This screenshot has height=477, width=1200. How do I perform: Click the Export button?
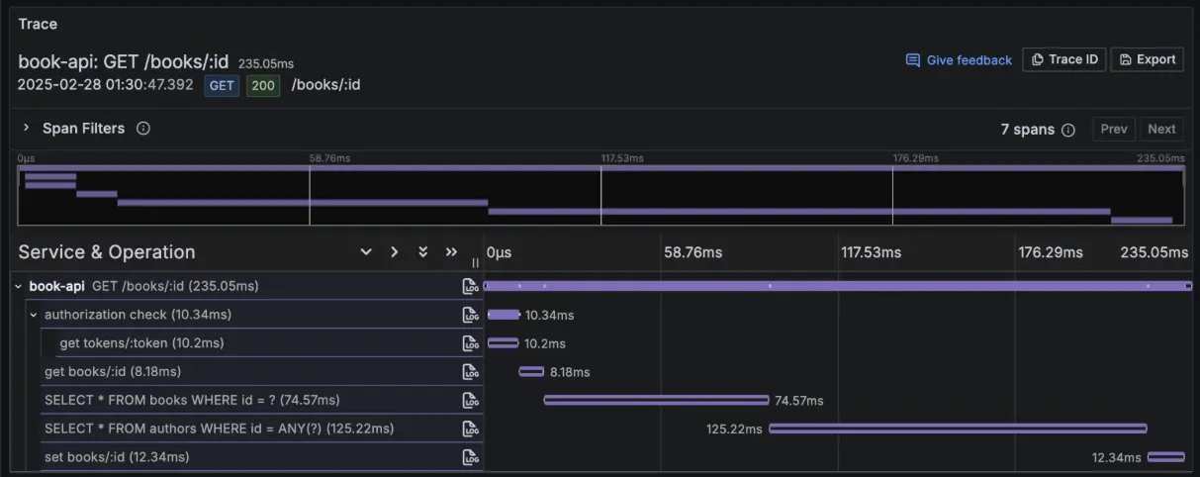tap(1147, 59)
